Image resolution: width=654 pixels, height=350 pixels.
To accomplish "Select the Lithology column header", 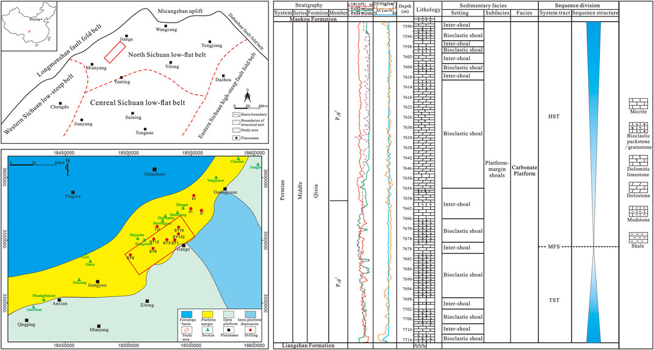I will click(424, 9).
